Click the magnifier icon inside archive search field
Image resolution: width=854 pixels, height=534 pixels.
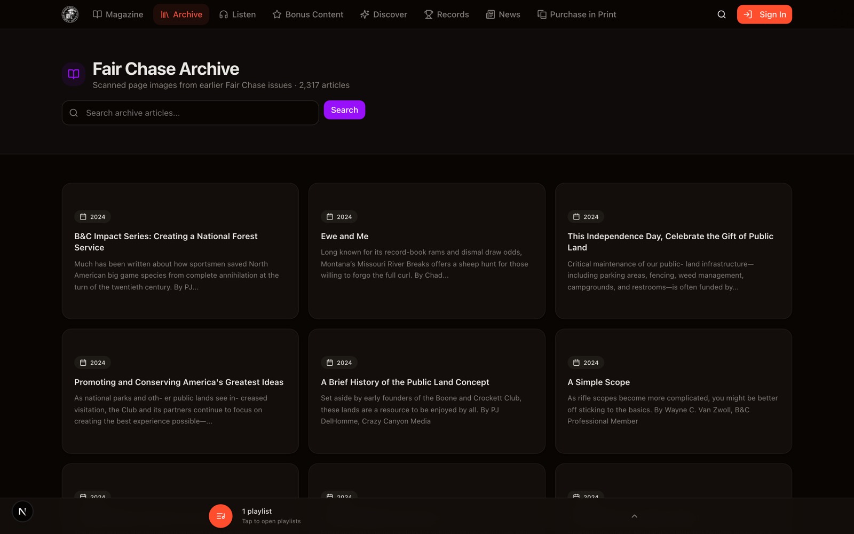pos(74,113)
